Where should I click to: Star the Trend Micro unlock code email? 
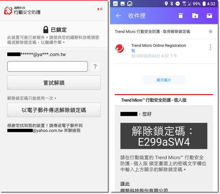tap(210, 31)
